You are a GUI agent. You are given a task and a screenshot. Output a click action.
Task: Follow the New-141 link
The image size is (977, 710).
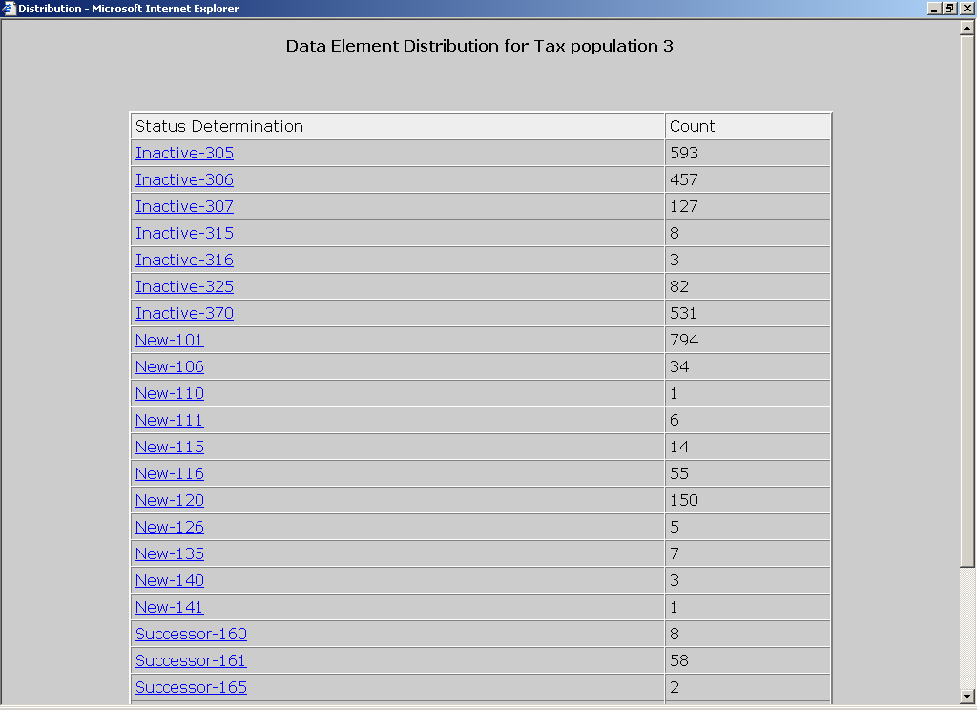[170, 608]
